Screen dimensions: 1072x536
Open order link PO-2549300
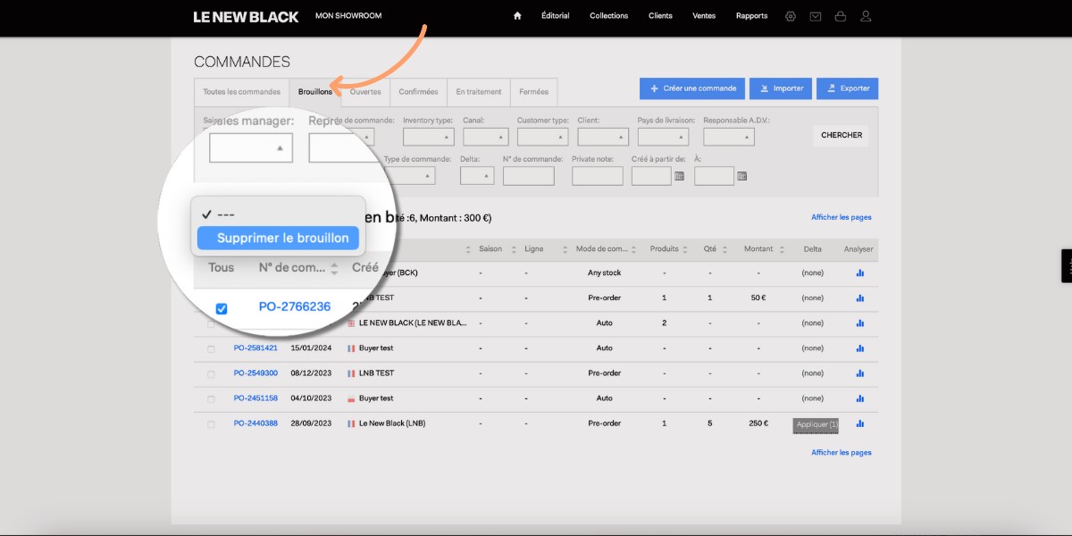(255, 373)
